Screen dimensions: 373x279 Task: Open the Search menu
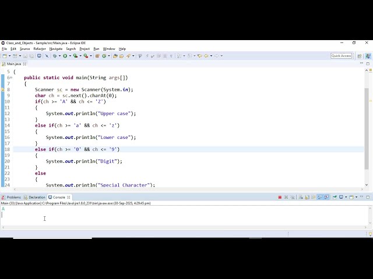click(71, 49)
